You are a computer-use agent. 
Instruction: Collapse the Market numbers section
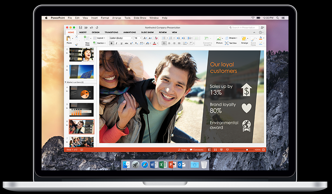[x=66, y=82]
